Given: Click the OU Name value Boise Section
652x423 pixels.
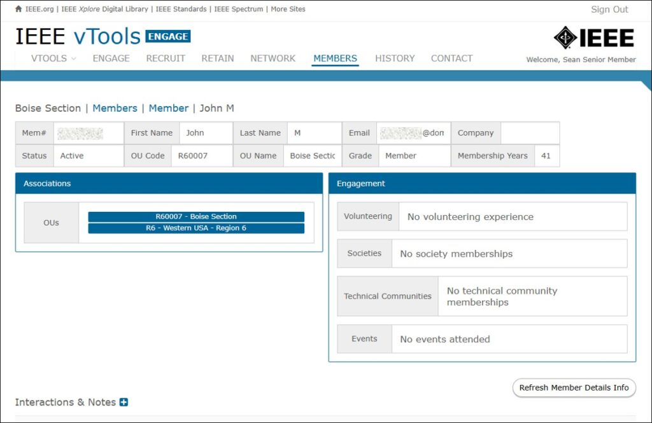Looking at the screenshot, I should [x=313, y=156].
